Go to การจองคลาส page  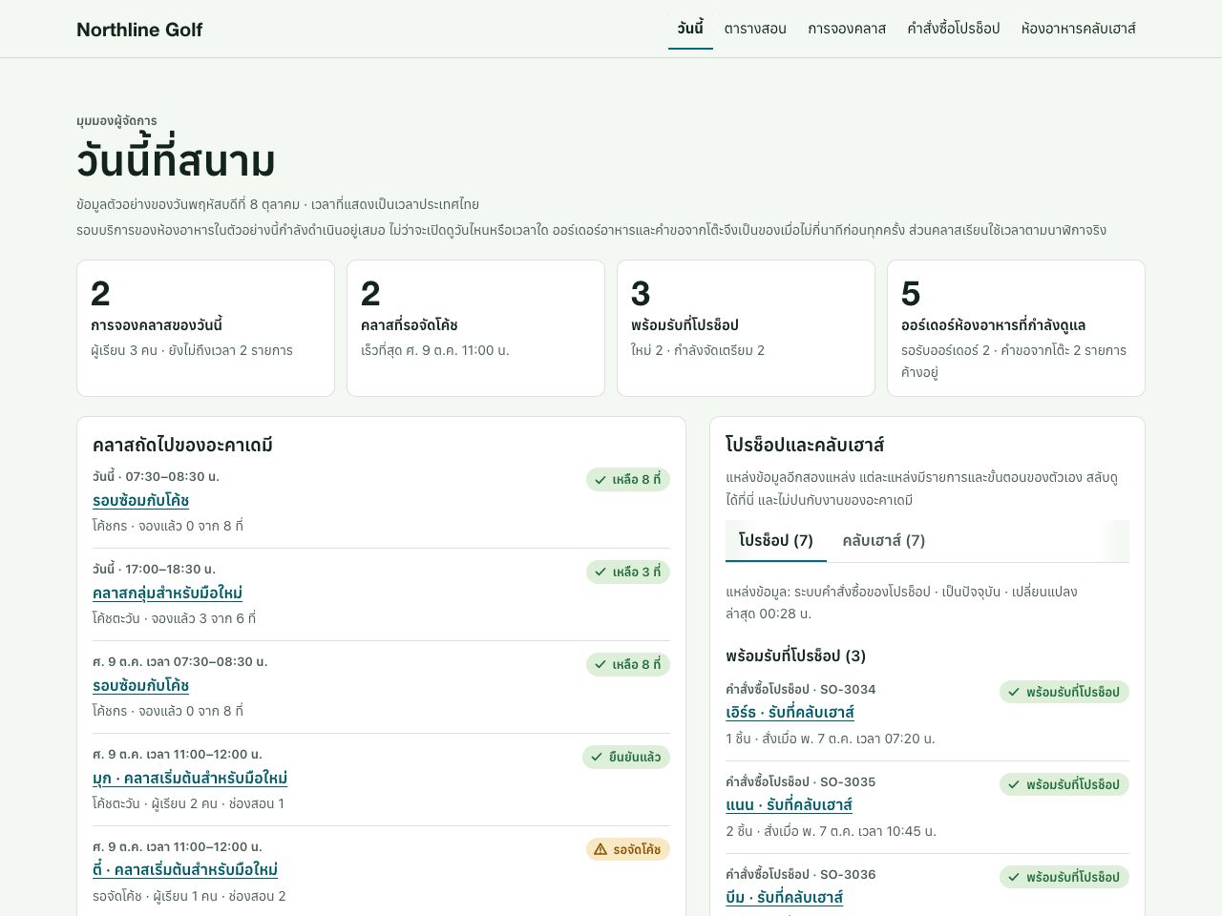coord(847,29)
